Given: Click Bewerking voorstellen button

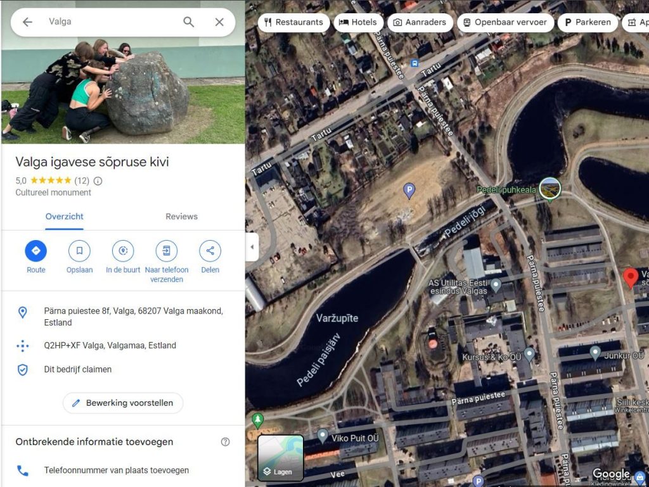Looking at the screenshot, I should click(123, 403).
